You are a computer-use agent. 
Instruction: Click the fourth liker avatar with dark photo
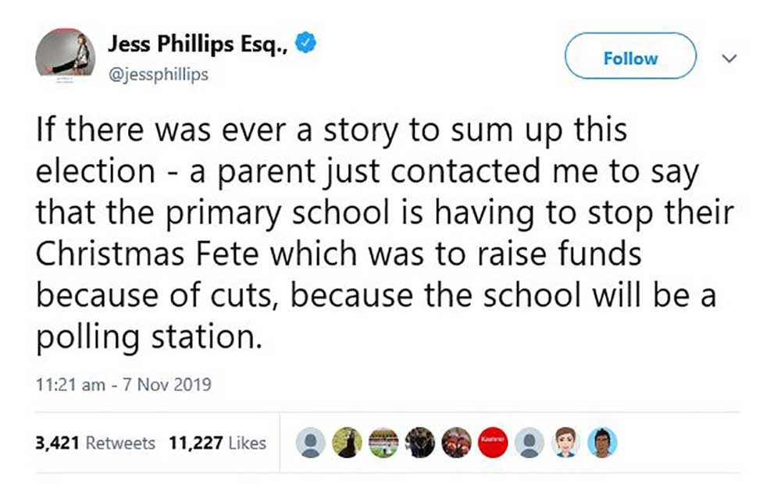click(x=421, y=443)
